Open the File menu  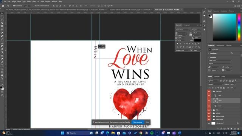tap(5, 2)
